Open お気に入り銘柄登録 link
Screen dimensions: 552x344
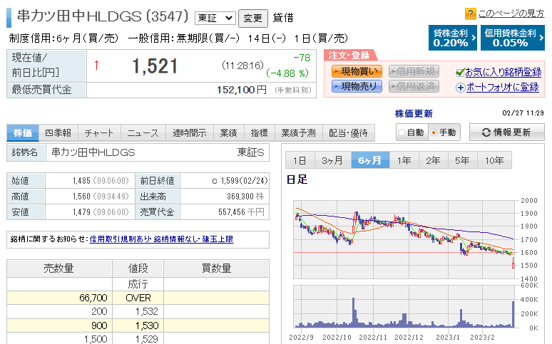click(x=504, y=73)
